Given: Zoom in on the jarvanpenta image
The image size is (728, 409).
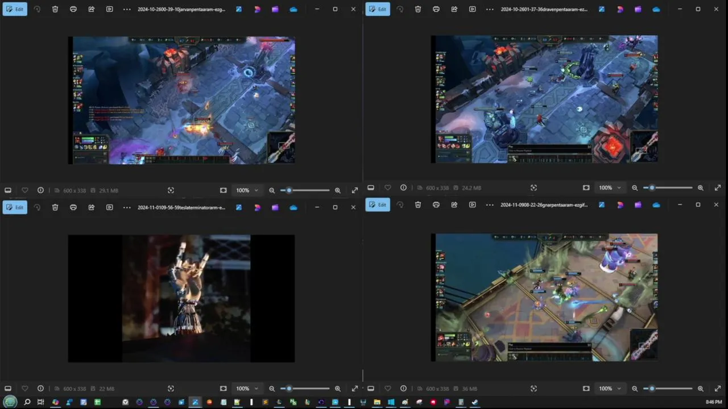Looking at the screenshot, I should pyautogui.click(x=338, y=190).
